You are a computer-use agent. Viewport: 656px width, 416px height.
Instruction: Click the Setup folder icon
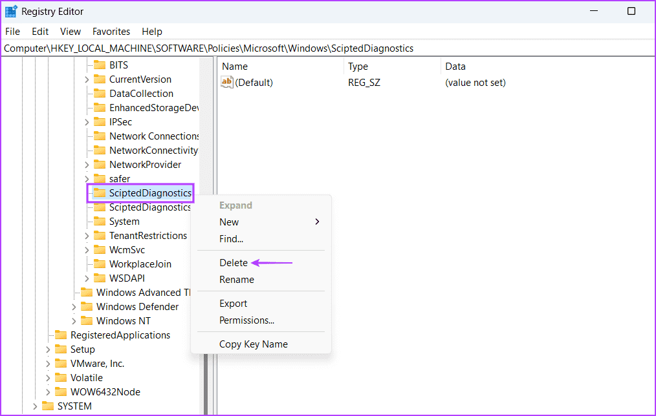click(x=61, y=349)
